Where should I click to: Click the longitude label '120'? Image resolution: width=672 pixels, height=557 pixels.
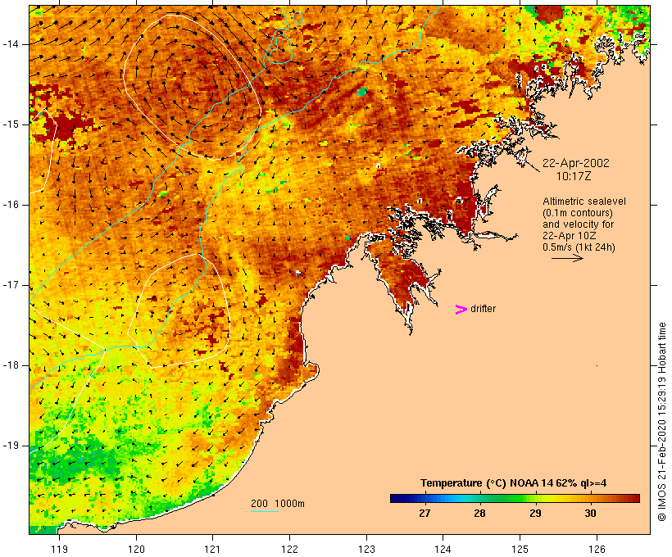coord(136,549)
